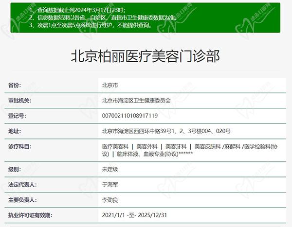
Task: Click 美容牙科 in 诊疗科目 row
Action: pyautogui.click(x=176, y=146)
